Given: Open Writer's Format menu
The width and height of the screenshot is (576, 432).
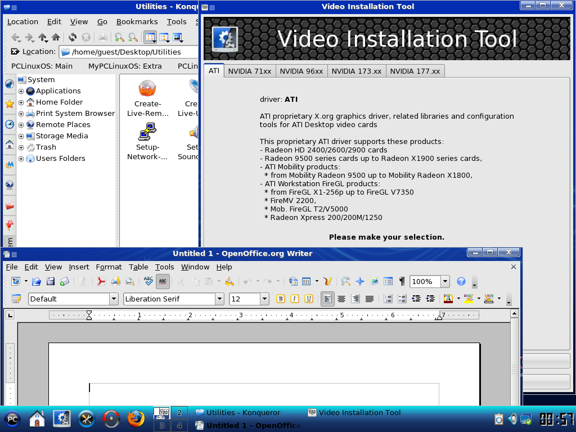Looking at the screenshot, I should [x=109, y=267].
